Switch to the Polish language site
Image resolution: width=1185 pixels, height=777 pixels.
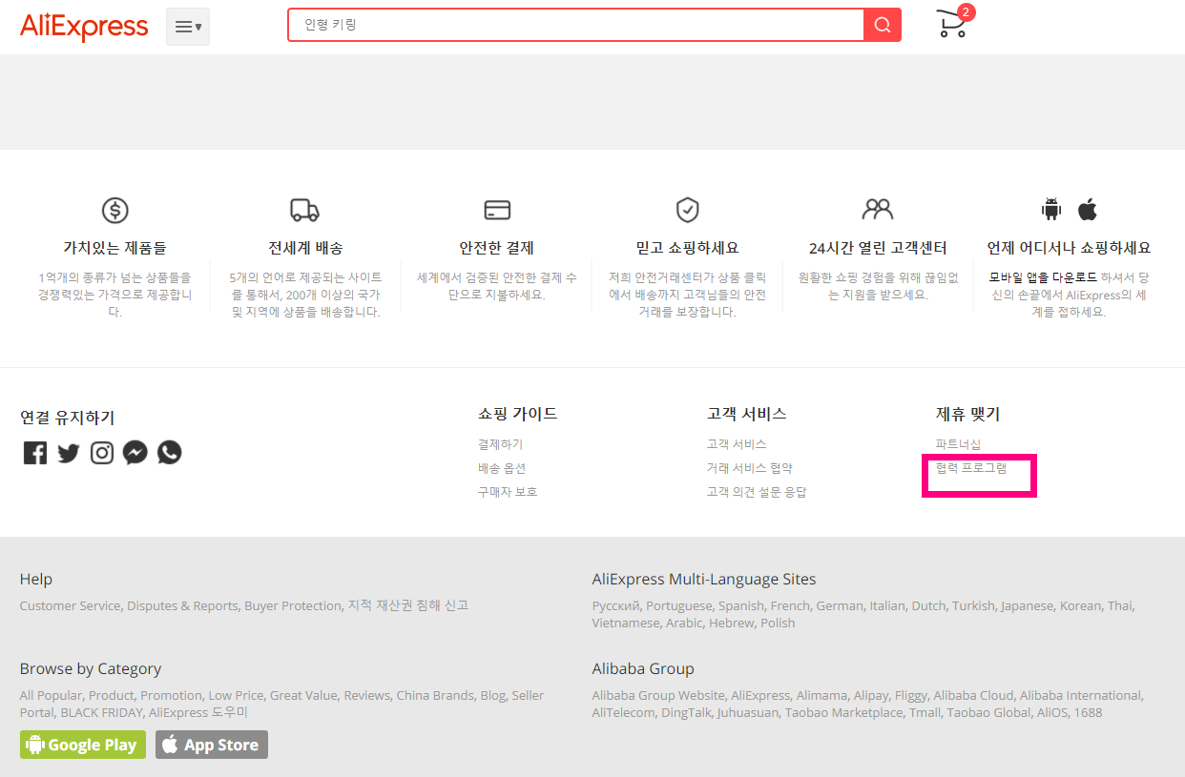coord(778,623)
